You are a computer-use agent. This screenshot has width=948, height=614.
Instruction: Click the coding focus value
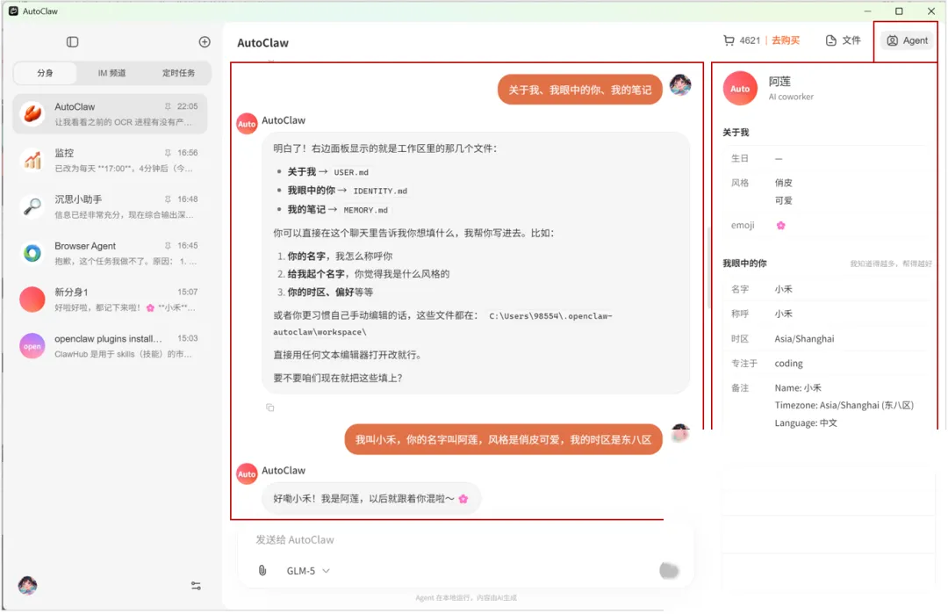pos(788,364)
